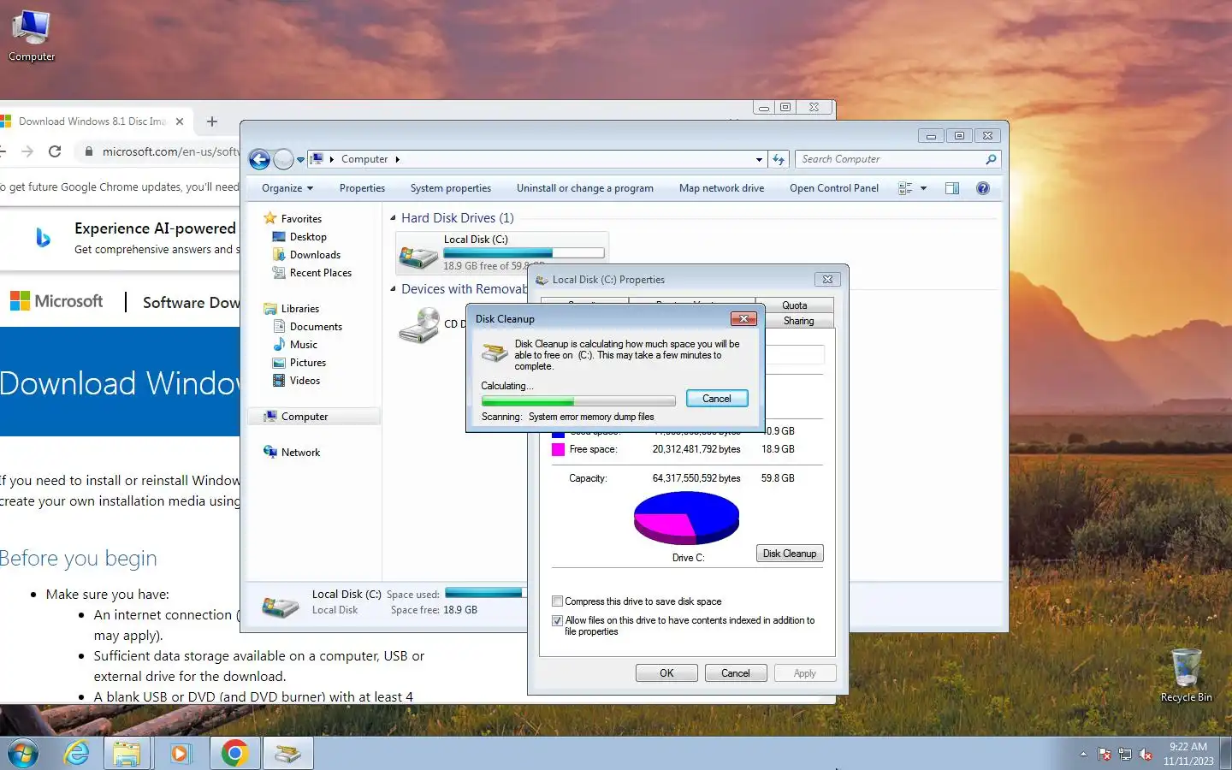
Task: Click change your view icon
Action: click(x=905, y=188)
